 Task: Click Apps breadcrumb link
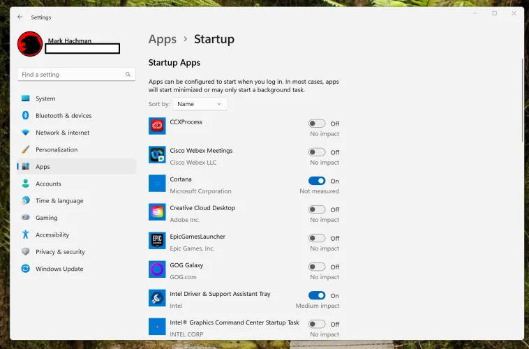point(162,40)
